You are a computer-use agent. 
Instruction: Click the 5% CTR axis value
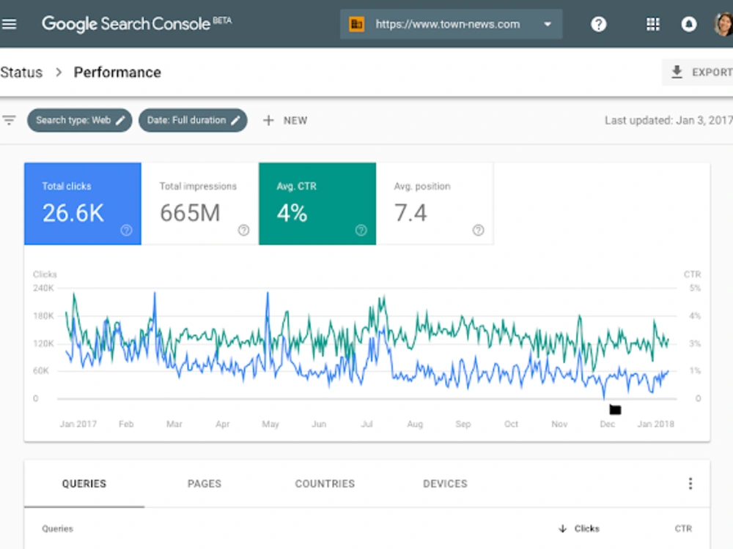(x=695, y=288)
